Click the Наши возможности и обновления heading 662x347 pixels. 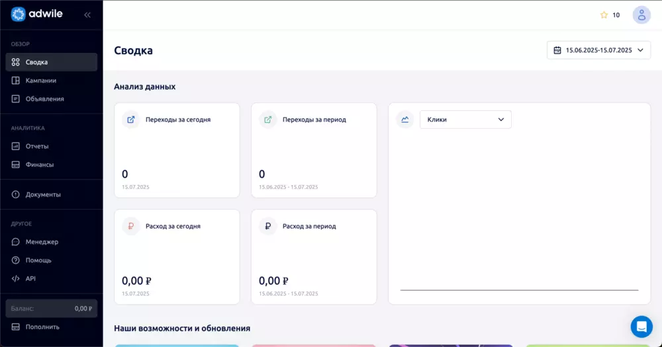pyautogui.click(x=182, y=328)
